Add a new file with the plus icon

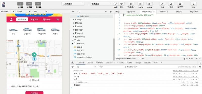click(73, 11)
